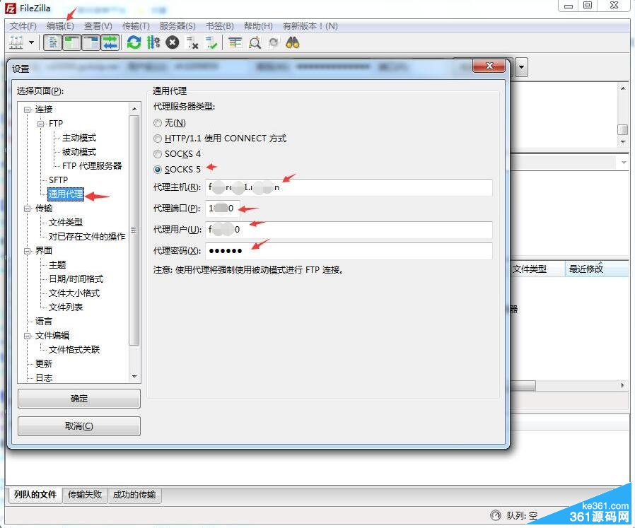Click the binoculars file search icon

coord(292,42)
